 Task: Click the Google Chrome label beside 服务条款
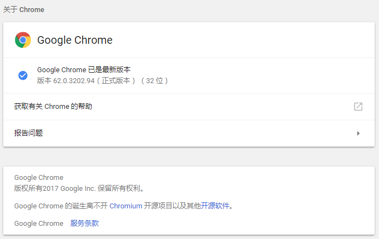pos(39,223)
